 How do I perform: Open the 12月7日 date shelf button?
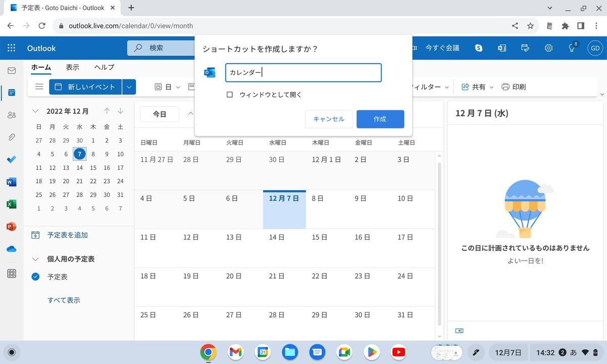(508, 352)
